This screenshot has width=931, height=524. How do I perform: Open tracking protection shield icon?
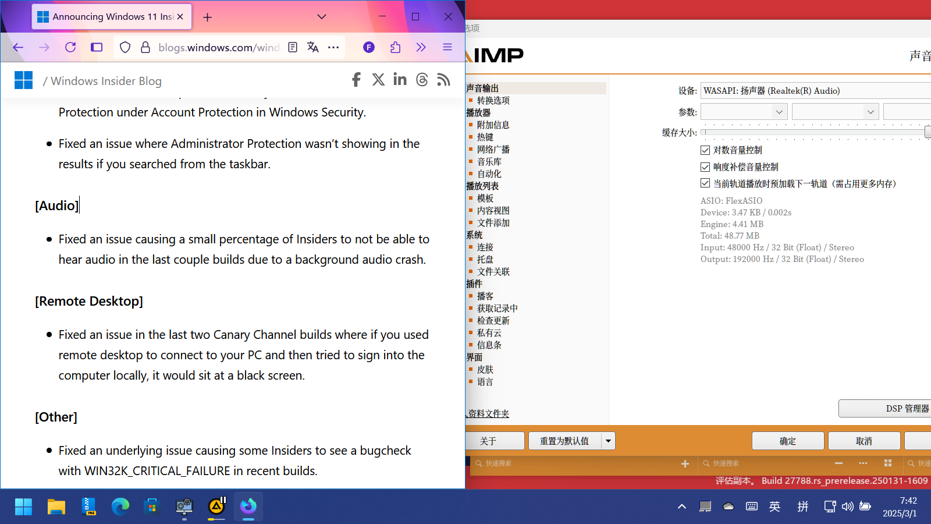coord(125,47)
